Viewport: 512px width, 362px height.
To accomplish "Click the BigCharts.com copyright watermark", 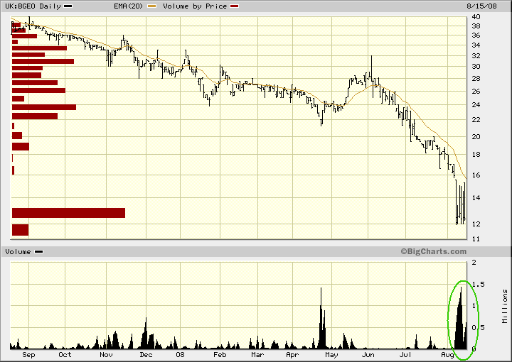I will pos(432,251).
